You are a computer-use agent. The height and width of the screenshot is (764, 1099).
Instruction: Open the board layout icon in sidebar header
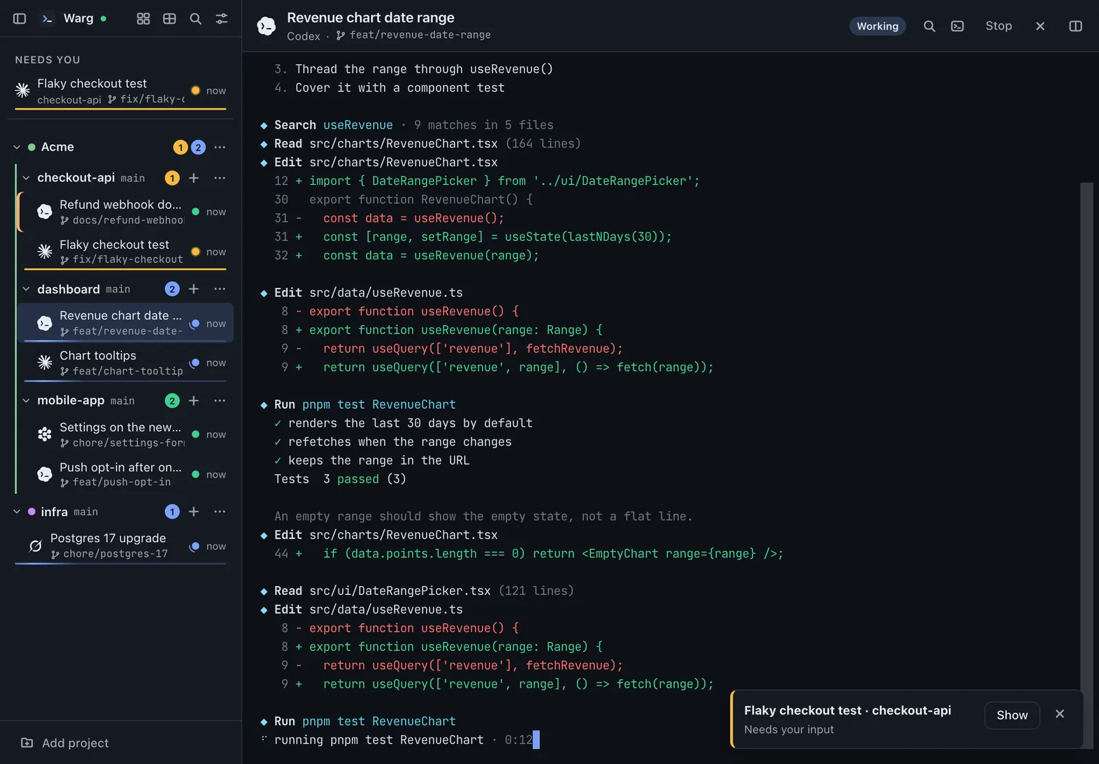click(170, 19)
